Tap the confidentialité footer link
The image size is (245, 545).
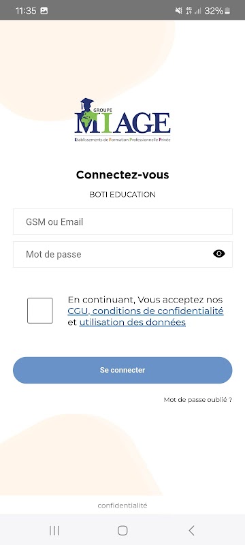(122, 505)
